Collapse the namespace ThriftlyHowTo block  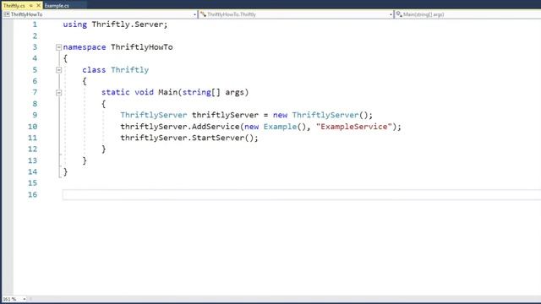[x=58, y=47]
